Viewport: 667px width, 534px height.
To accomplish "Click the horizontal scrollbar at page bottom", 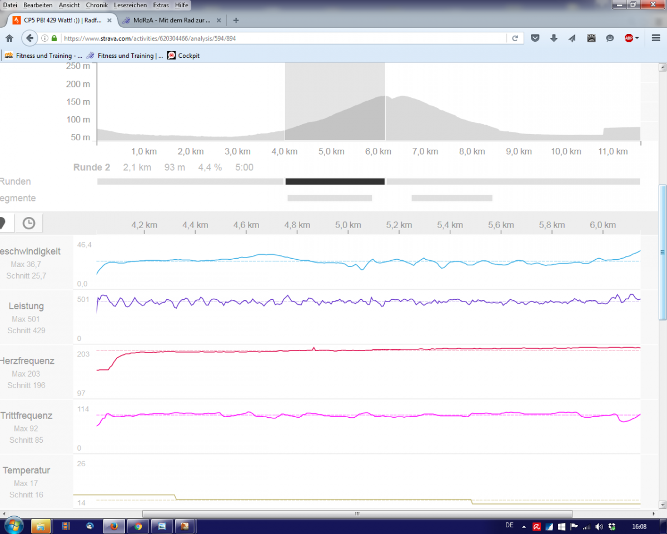I will point(357,514).
